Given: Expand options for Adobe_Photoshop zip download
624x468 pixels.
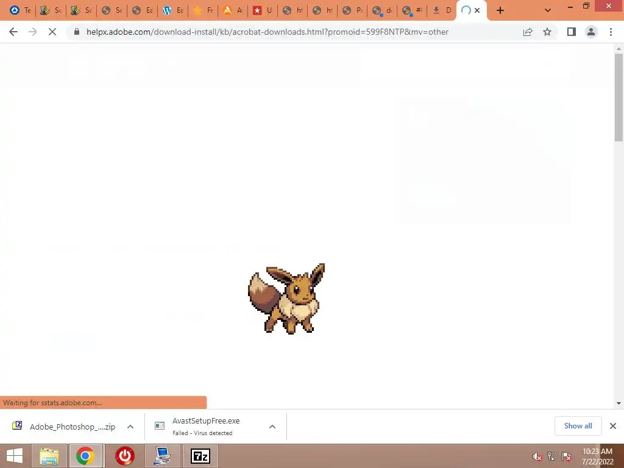Looking at the screenshot, I should click(130, 427).
